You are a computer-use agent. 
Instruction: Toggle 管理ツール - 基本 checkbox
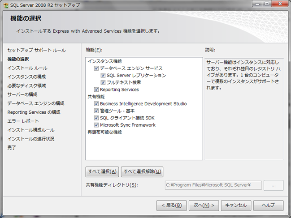coord(96,111)
